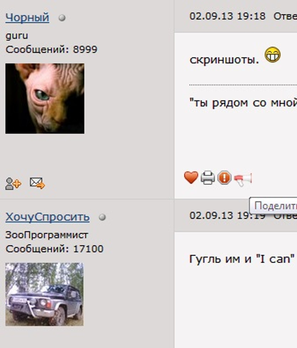Report the post via exclamation icon
Viewport: 297px width, 348px height.
pyautogui.click(x=224, y=178)
